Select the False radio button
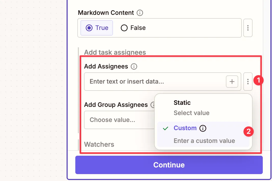Image resolution: width=272 pixels, height=181 pixels. click(124, 28)
